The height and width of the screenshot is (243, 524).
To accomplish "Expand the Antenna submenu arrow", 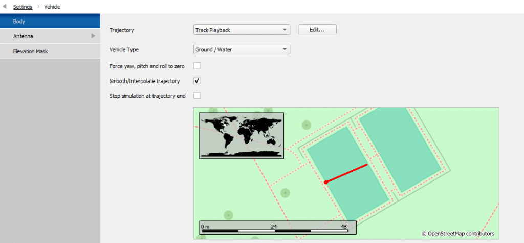I will click(x=93, y=36).
